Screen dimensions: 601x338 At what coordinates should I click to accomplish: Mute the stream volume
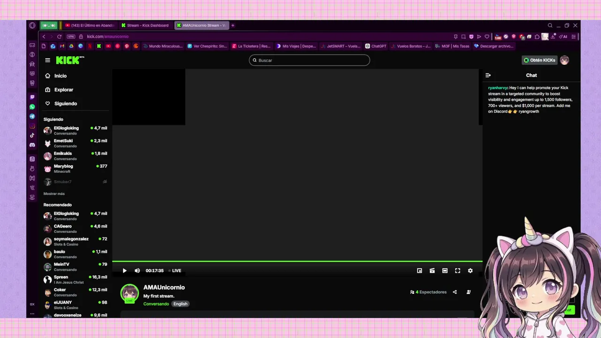pos(137,270)
